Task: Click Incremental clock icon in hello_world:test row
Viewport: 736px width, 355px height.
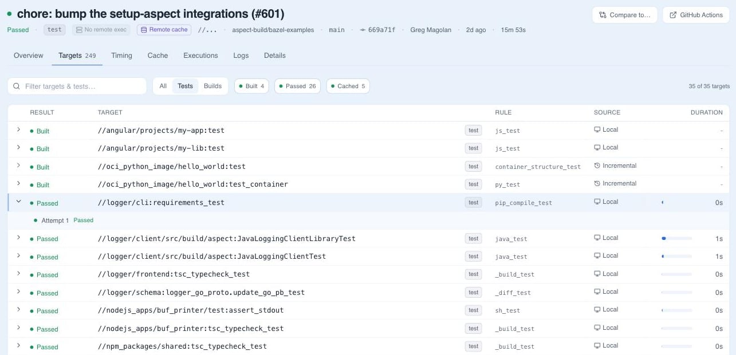Action: pyautogui.click(x=597, y=166)
